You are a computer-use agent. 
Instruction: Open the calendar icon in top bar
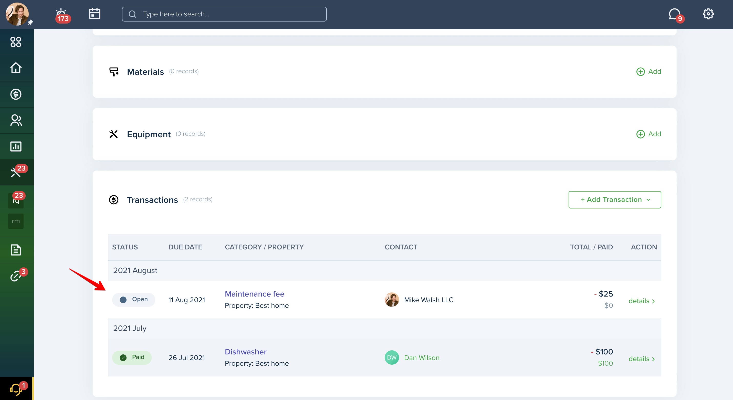tap(95, 14)
